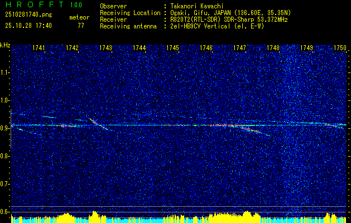Click location Ogaki, Gifu, JAPAN text
The height and width of the screenshot is (223, 351).
[x=230, y=13]
